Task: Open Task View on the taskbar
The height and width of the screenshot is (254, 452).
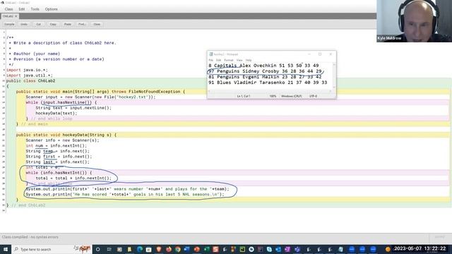Action: click(109, 249)
